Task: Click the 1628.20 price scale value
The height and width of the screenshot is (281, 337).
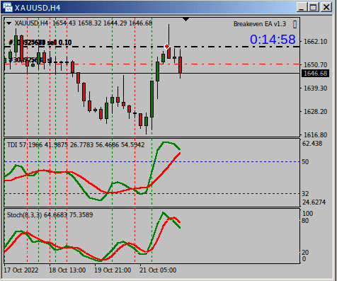Action: pyautogui.click(x=315, y=111)
